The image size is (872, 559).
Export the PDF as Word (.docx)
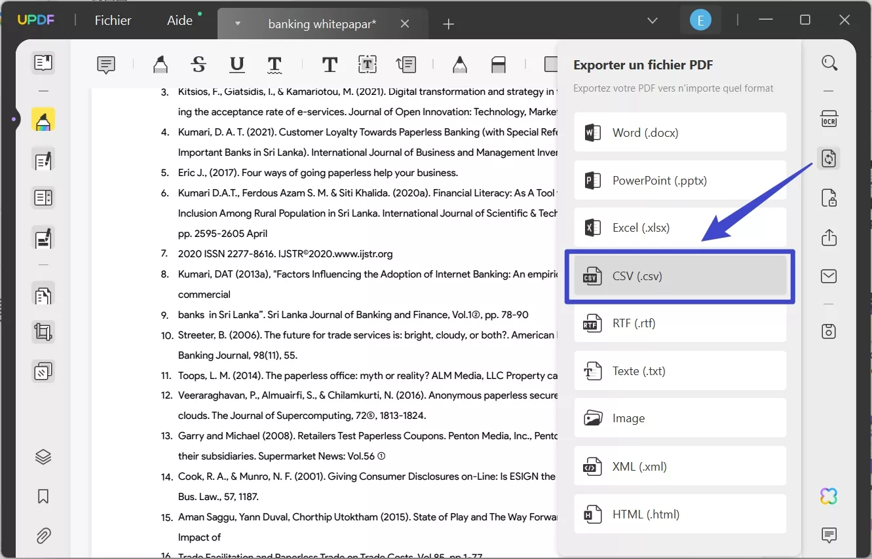tap(680, 132)
